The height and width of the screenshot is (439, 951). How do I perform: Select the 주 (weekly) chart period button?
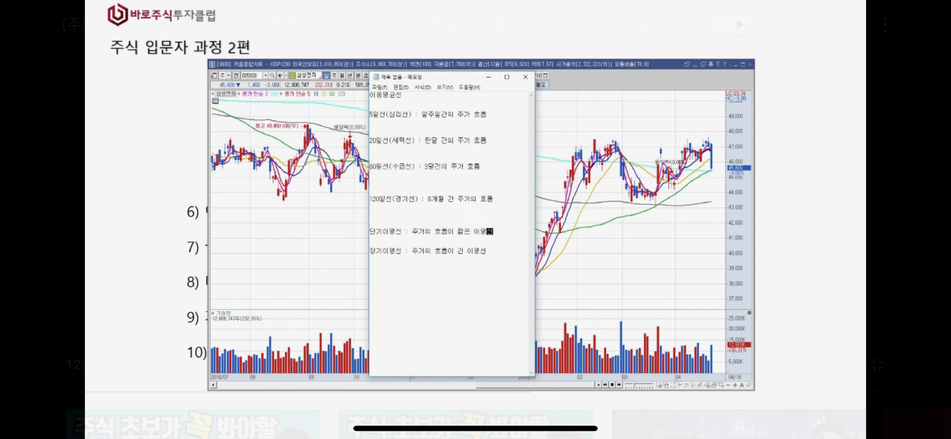(334, 75)
